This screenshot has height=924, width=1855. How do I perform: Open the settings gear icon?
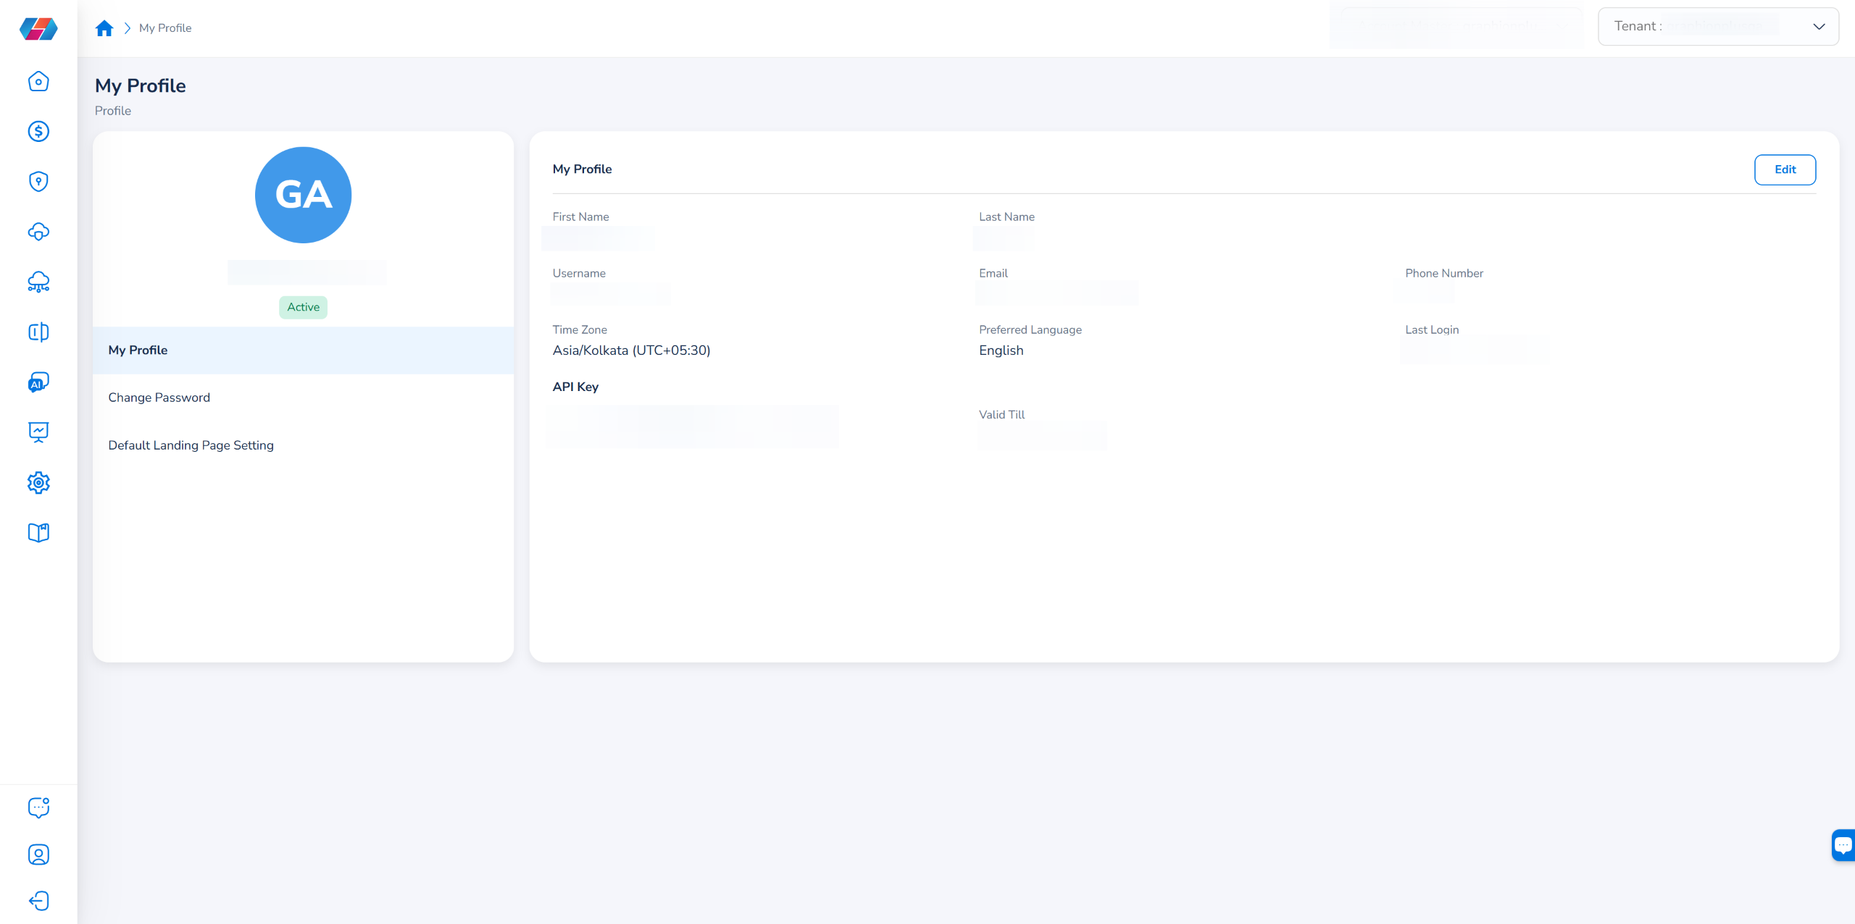click(38, 482)
